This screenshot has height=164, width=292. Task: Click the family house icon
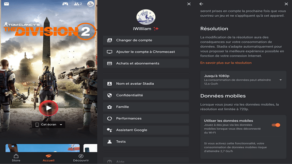109,107
